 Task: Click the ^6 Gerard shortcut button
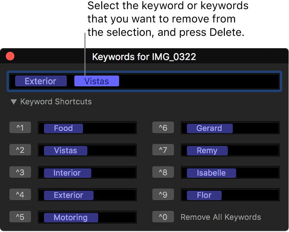tap(163, 128)
